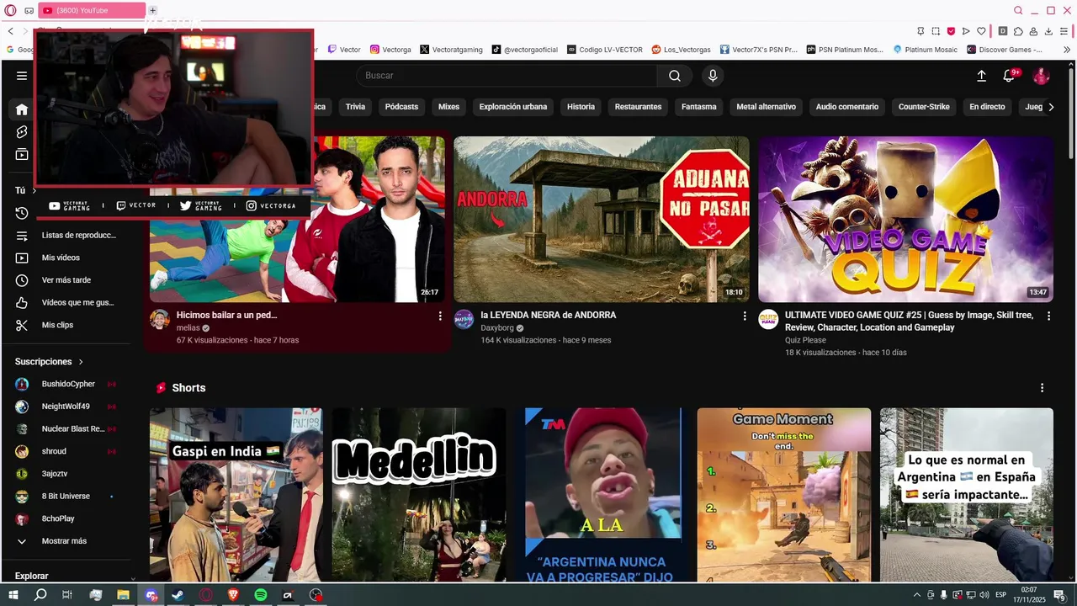The width and height of the screenshot is (1077, 606).
Task: Play the Video Game Quiz thumbnail
Action: coord(905,219)
